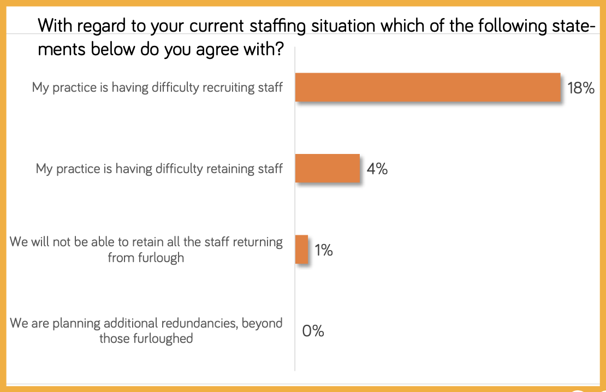Select the 'difficulty recruiting staff' label
This screenshot has width=606, height=392.
pyautogui.click(x=157, y=87)
